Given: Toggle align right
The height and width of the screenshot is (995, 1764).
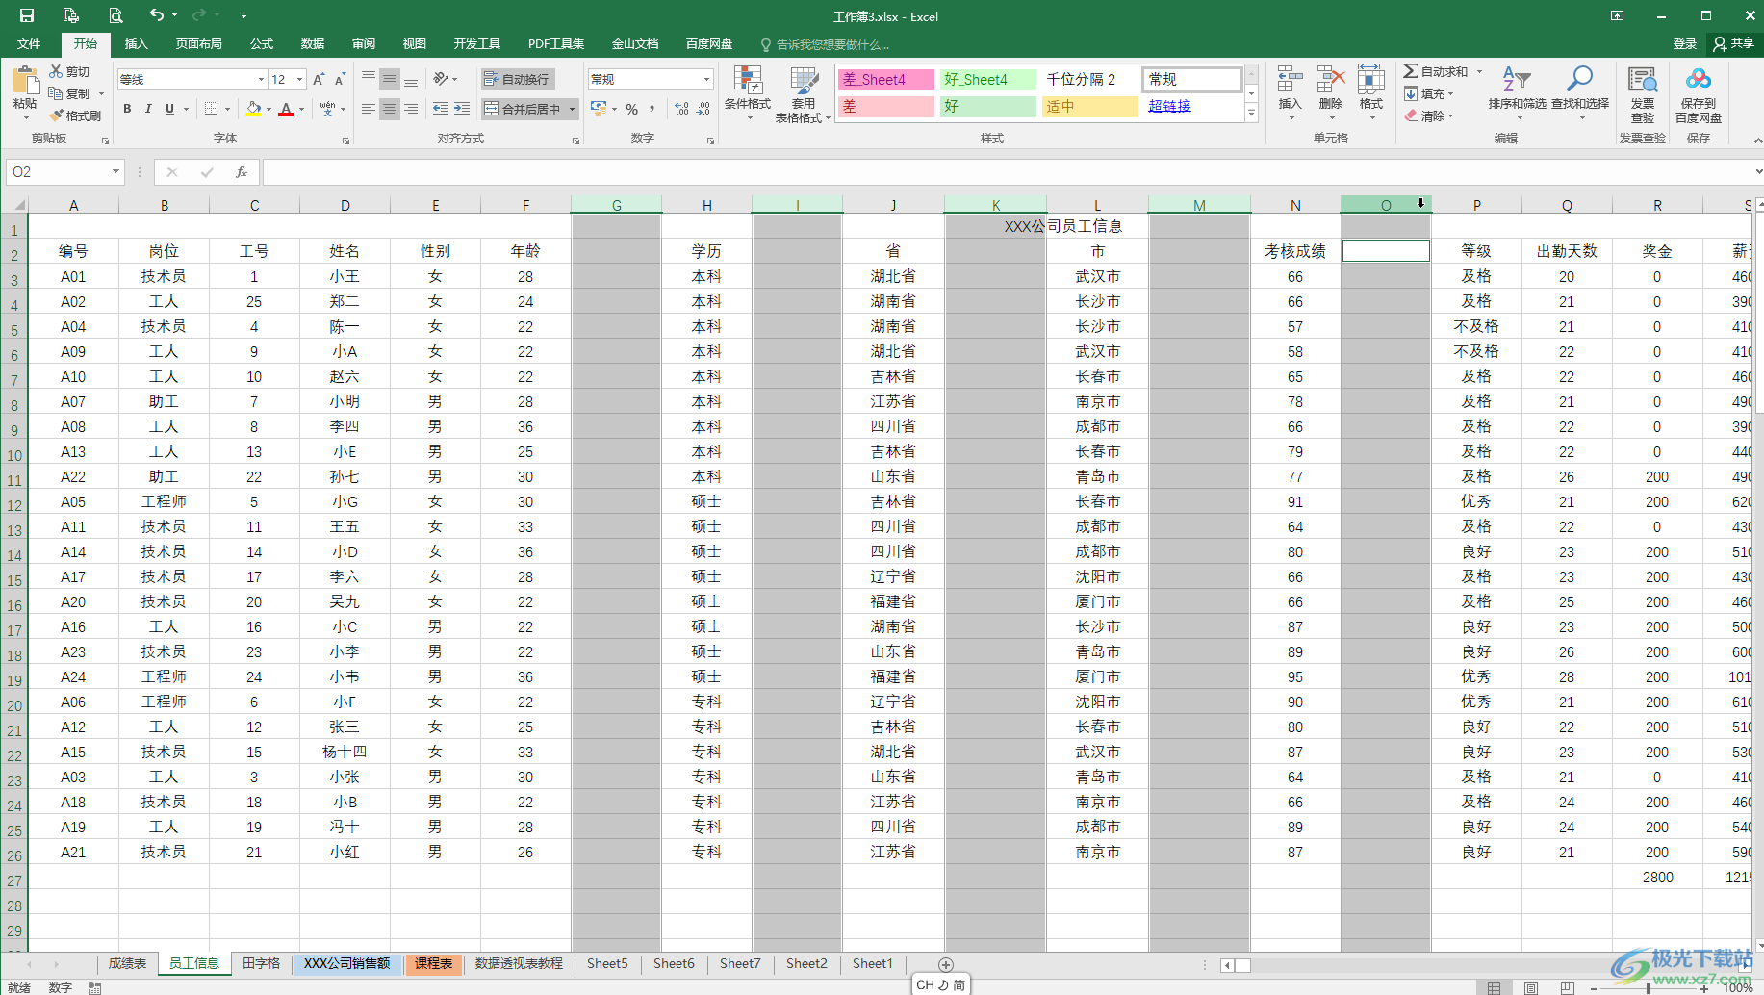Looking at the screenshot, I should pos(411,109).
